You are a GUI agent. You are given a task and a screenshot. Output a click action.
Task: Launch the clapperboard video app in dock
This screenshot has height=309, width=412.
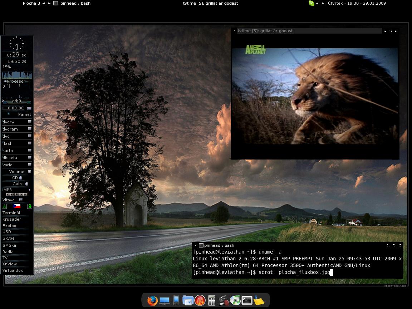click(224, 300)
